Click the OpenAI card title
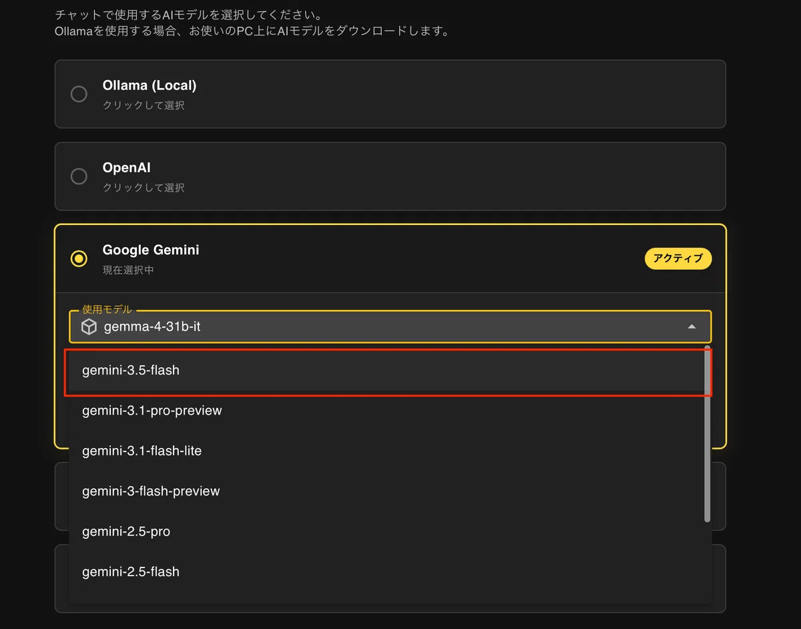 tap(127, 168)
